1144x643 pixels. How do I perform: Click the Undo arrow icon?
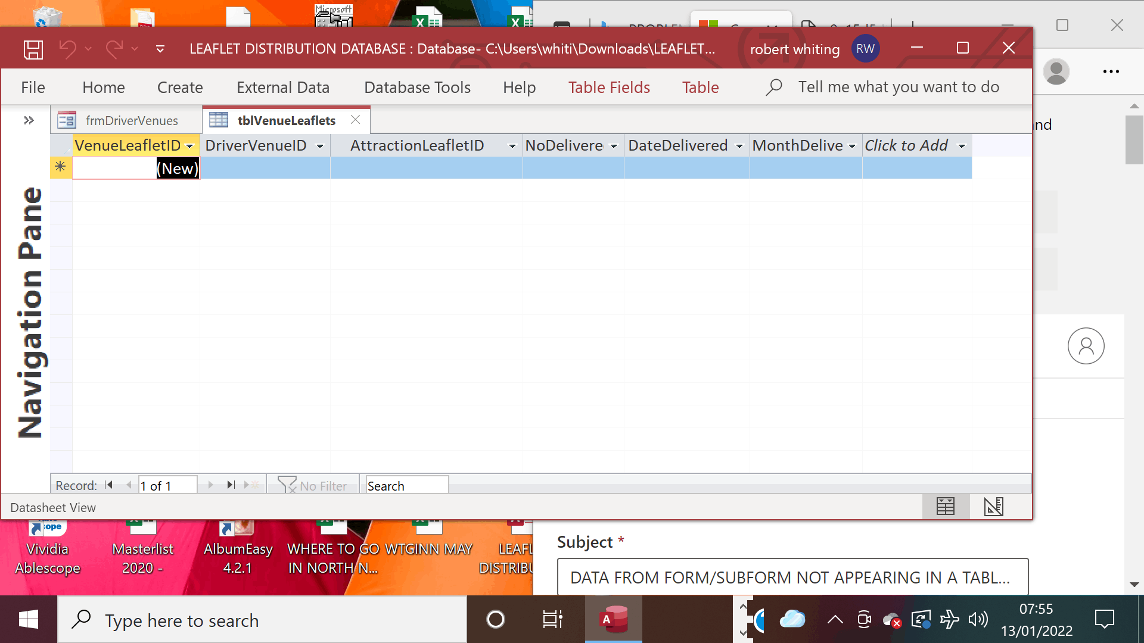pos(67,49)
